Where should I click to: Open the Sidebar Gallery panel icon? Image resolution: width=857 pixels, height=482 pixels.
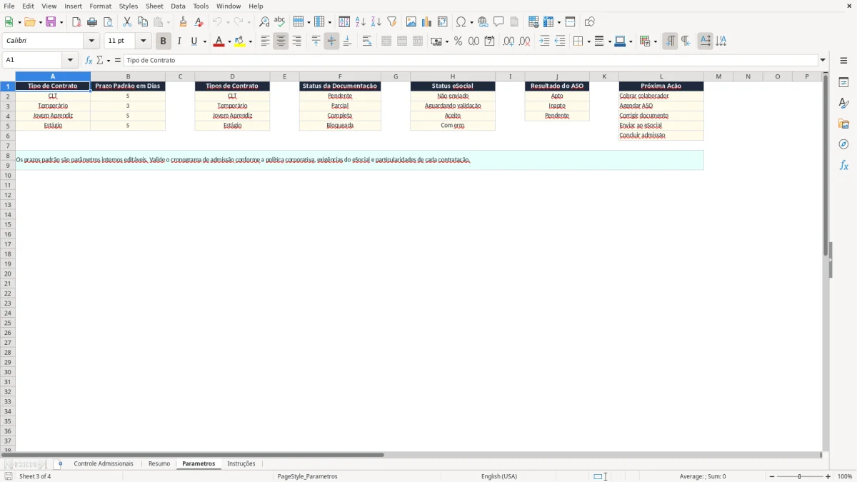[x=843, y=124]
